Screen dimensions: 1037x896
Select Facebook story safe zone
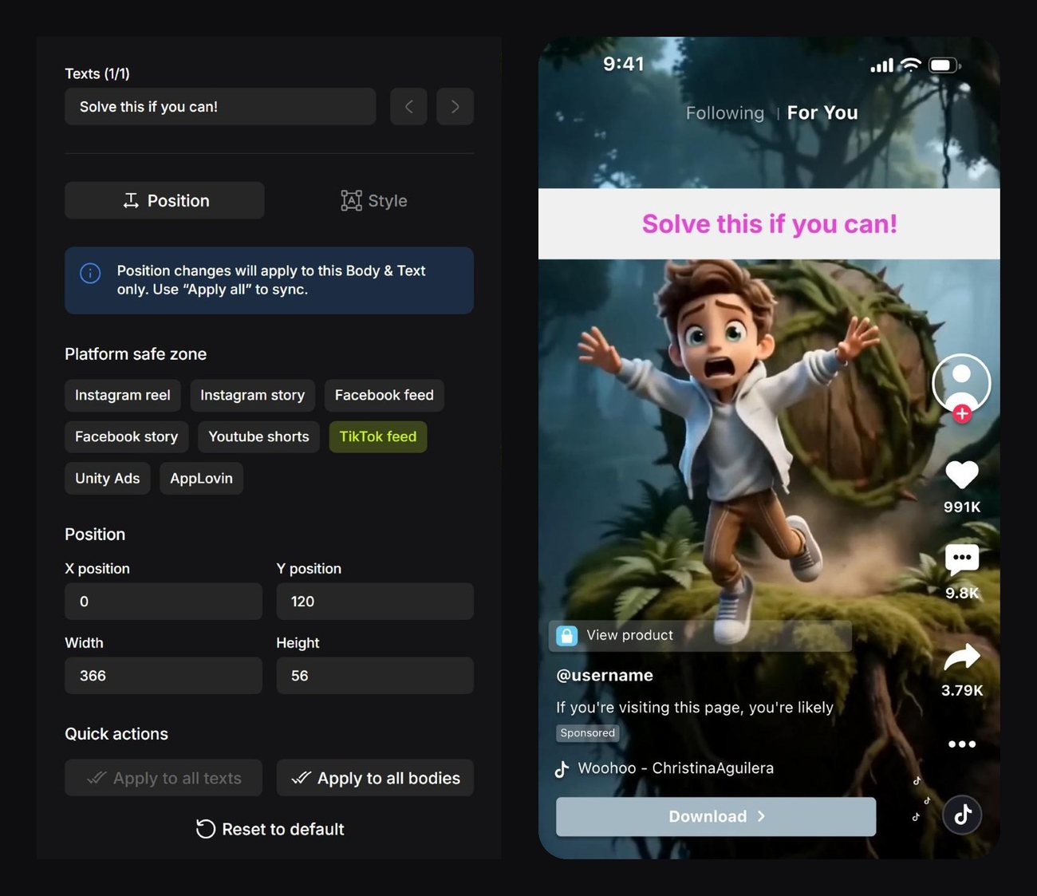127,436
